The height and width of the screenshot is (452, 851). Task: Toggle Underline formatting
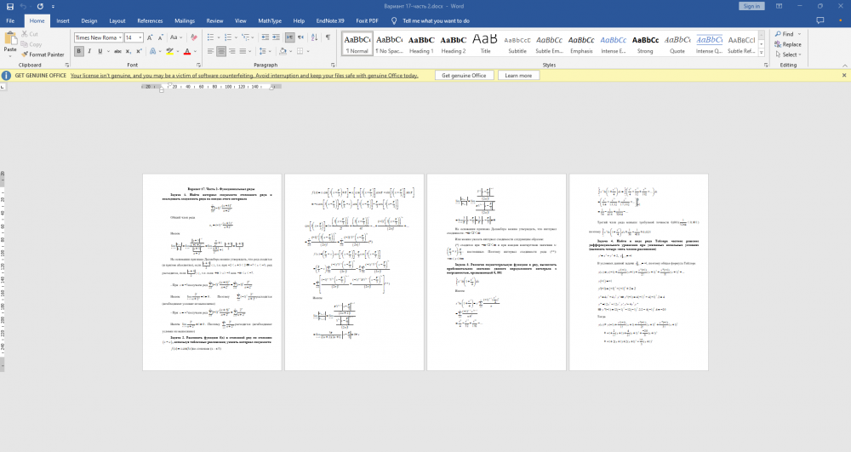tap(100, 51)
